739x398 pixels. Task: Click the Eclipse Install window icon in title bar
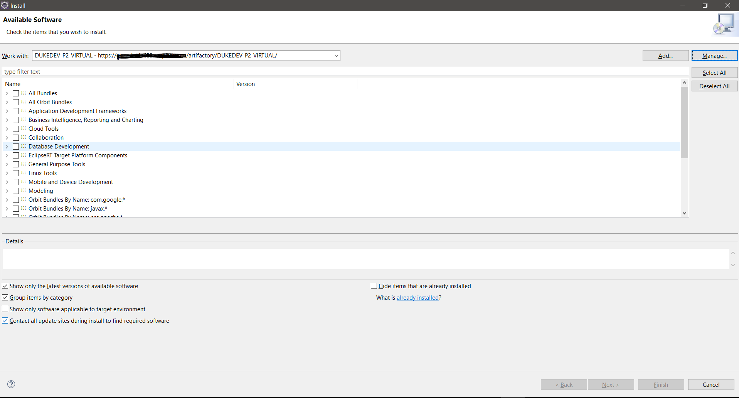pyautogui.click(x=5, y=5)
